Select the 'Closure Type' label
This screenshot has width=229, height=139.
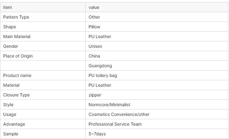16,95
